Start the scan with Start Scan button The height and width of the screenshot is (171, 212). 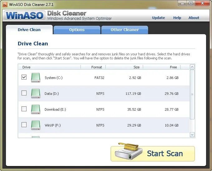(153, 154)
